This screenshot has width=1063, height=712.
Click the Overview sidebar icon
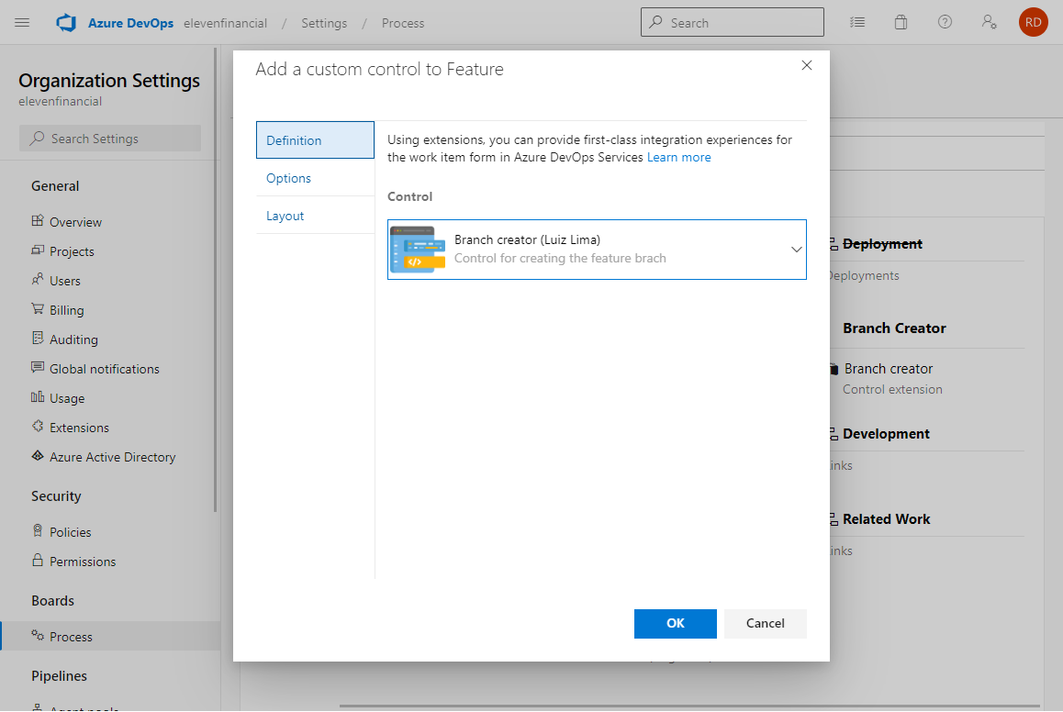(38, 221)
